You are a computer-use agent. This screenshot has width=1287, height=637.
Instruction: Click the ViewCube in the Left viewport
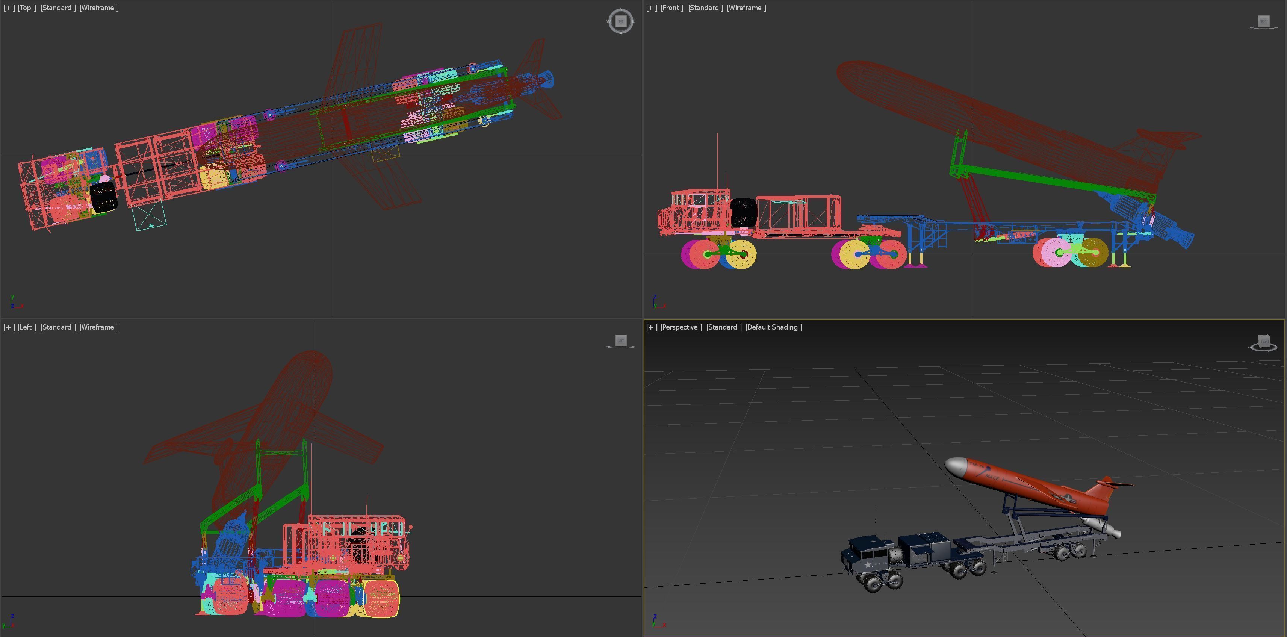point(620,341)
